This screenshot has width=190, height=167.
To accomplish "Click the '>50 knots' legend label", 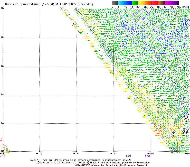I will click(x=183, y=7).
